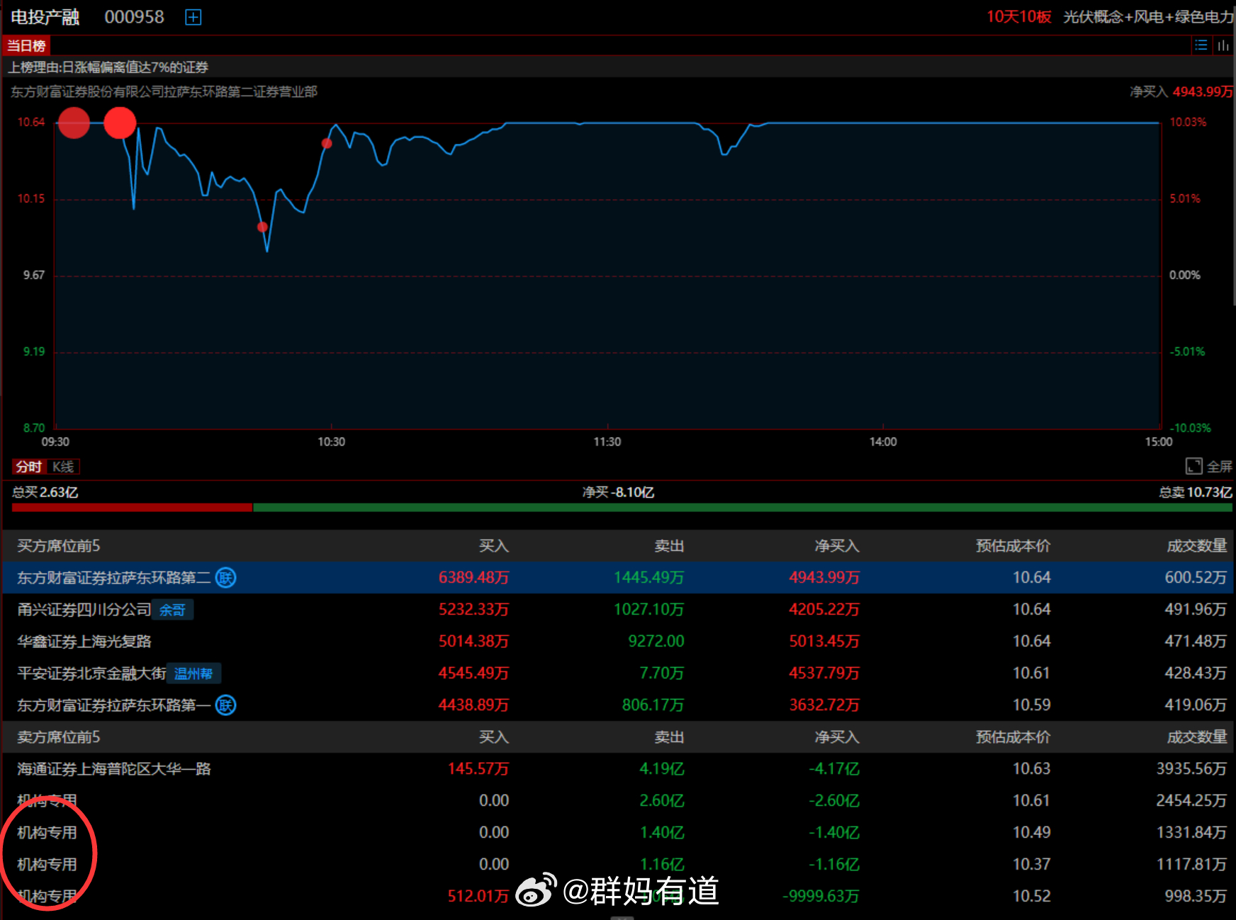Click the 机构专用 row with 1.16亿 sold
This screenshot has height=920, width=1236.
tap(618, 865)
